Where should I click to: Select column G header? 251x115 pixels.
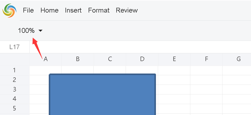[238, 59]
